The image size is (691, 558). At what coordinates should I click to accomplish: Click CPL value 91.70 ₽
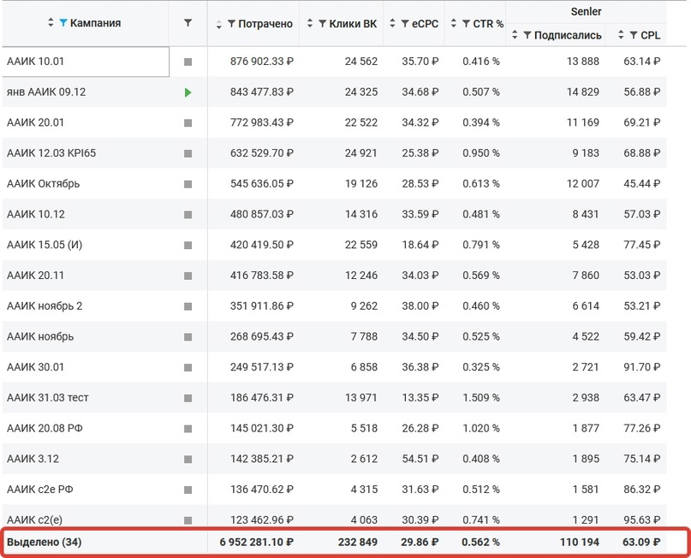(641, 367)
